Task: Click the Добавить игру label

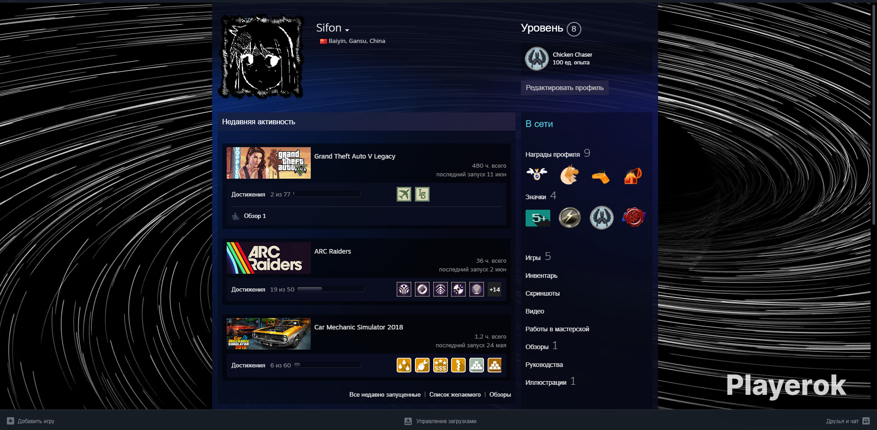Action: click(x=36, y=421)
